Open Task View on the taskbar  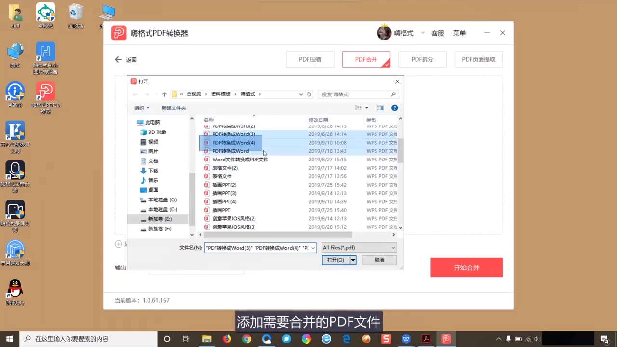186,339
